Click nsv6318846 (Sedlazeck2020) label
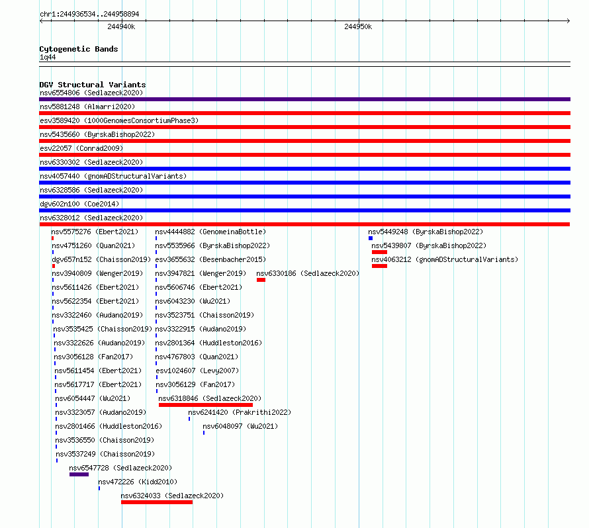This screenshot has width=589, height=528. coord(210,398)
